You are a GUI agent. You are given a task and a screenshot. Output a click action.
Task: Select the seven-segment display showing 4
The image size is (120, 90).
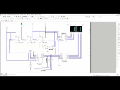(x=79, y=29)
